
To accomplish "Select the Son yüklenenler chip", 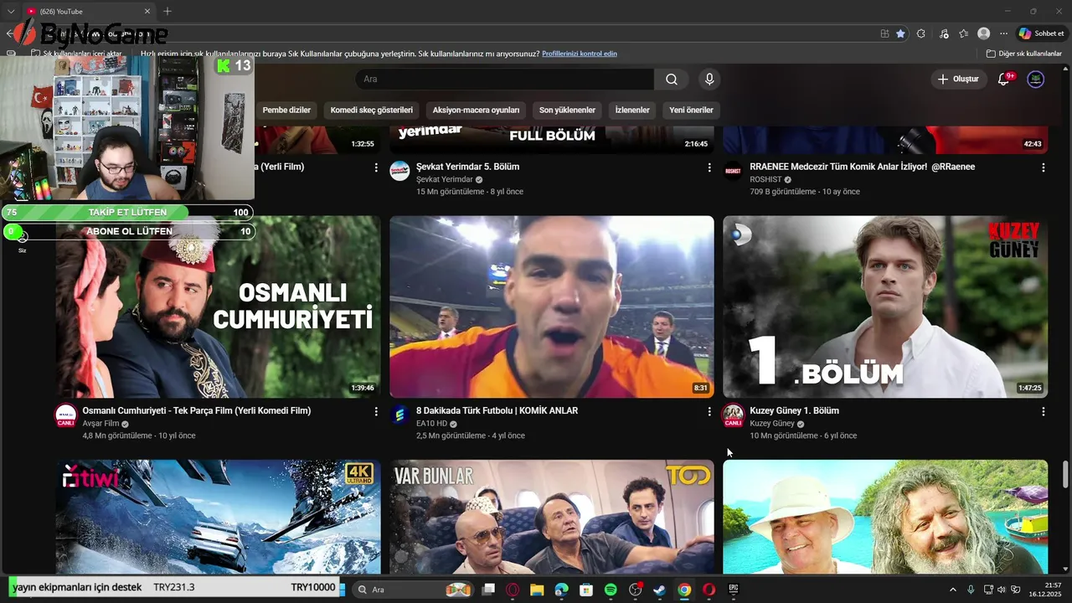I will pos(567,110).
